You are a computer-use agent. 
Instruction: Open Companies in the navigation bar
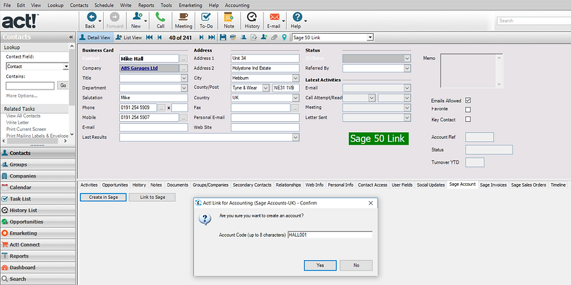coord(38,176)
